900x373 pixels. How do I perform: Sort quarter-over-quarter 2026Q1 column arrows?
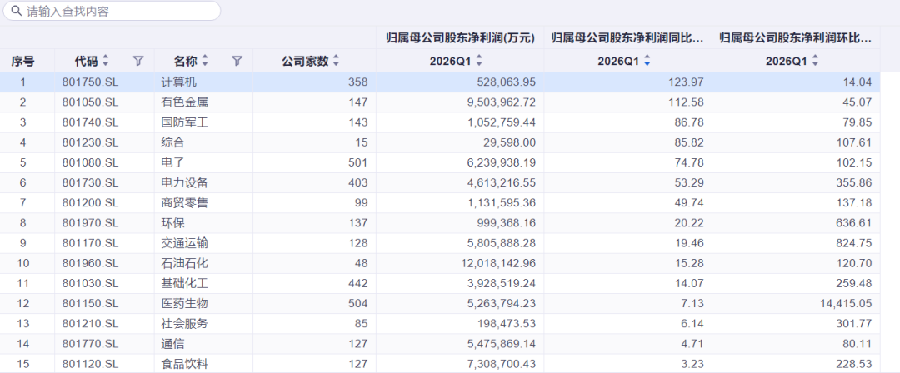coord(816,61)
